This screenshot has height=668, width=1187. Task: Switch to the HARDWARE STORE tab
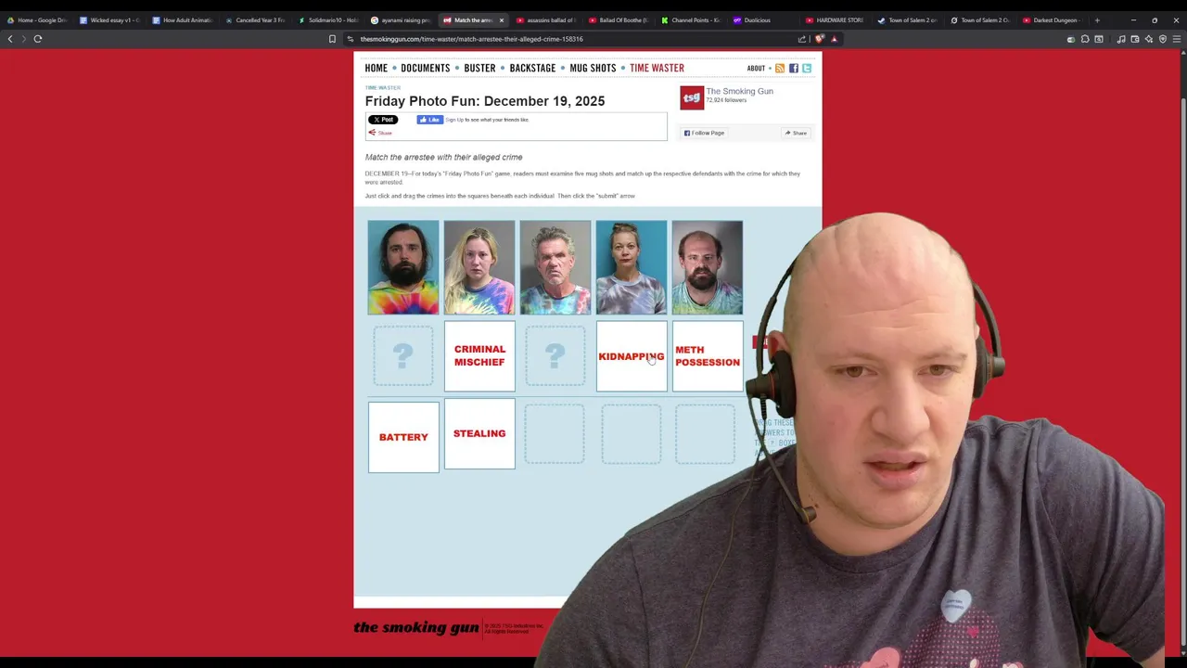pos(835,19)
